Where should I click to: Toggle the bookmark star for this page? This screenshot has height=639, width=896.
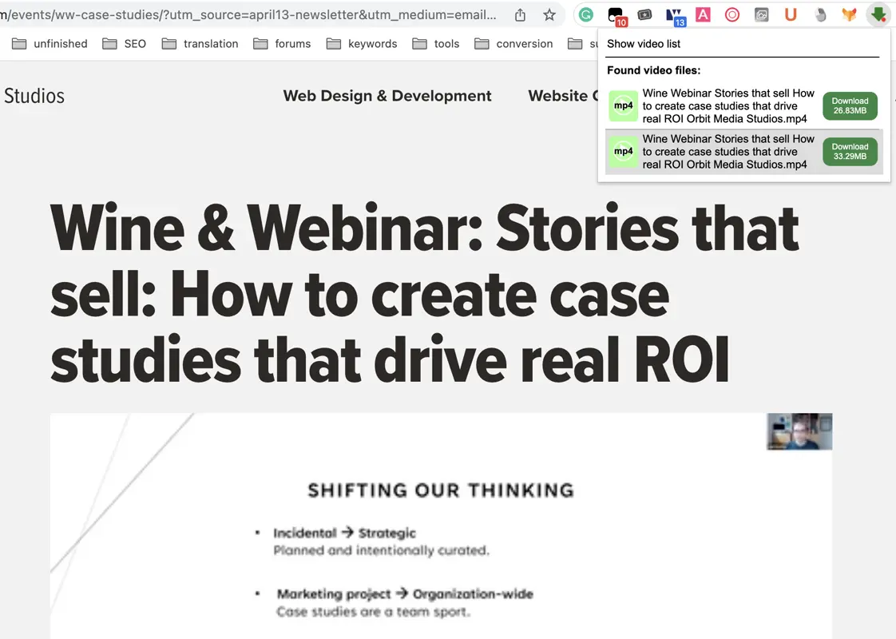tap(549, 14)
